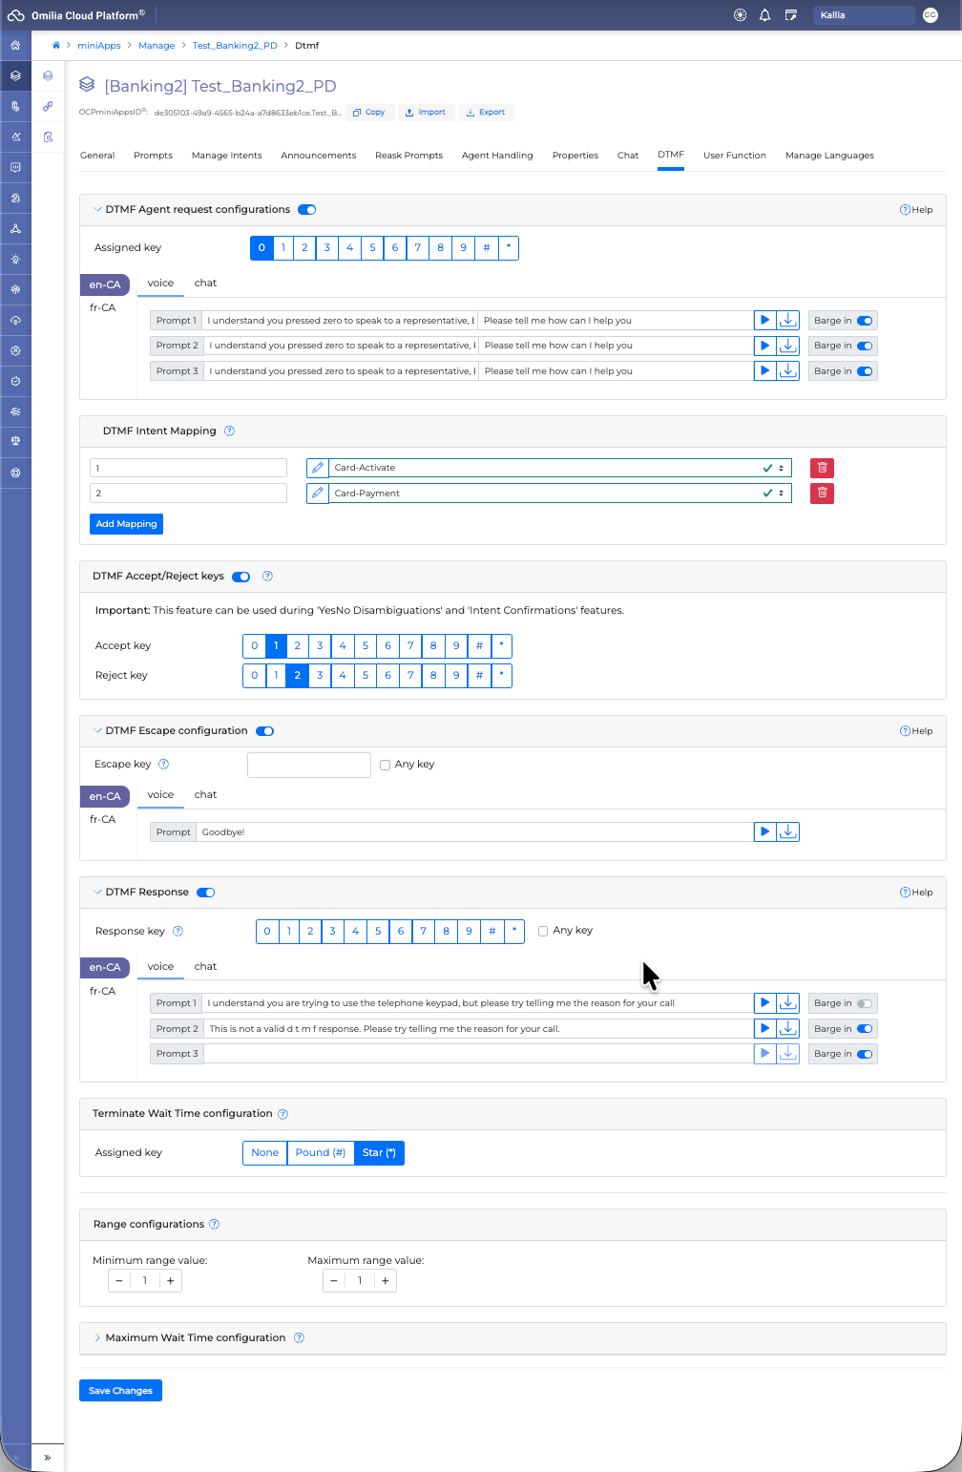
Task: Open the Agent Handling tab
Action: pyautogui.click(x=497, y=156)
